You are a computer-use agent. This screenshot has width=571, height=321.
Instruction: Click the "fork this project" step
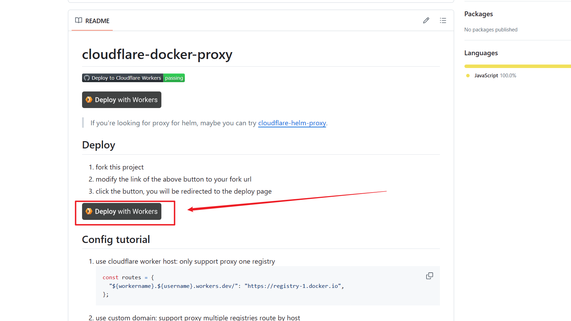tap(120, 167)
